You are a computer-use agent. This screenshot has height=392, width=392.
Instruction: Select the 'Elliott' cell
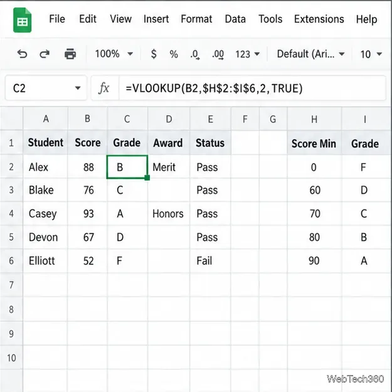(x=46, y=261)
